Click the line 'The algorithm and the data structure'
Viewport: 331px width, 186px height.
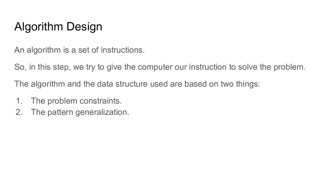click(137, 84)
